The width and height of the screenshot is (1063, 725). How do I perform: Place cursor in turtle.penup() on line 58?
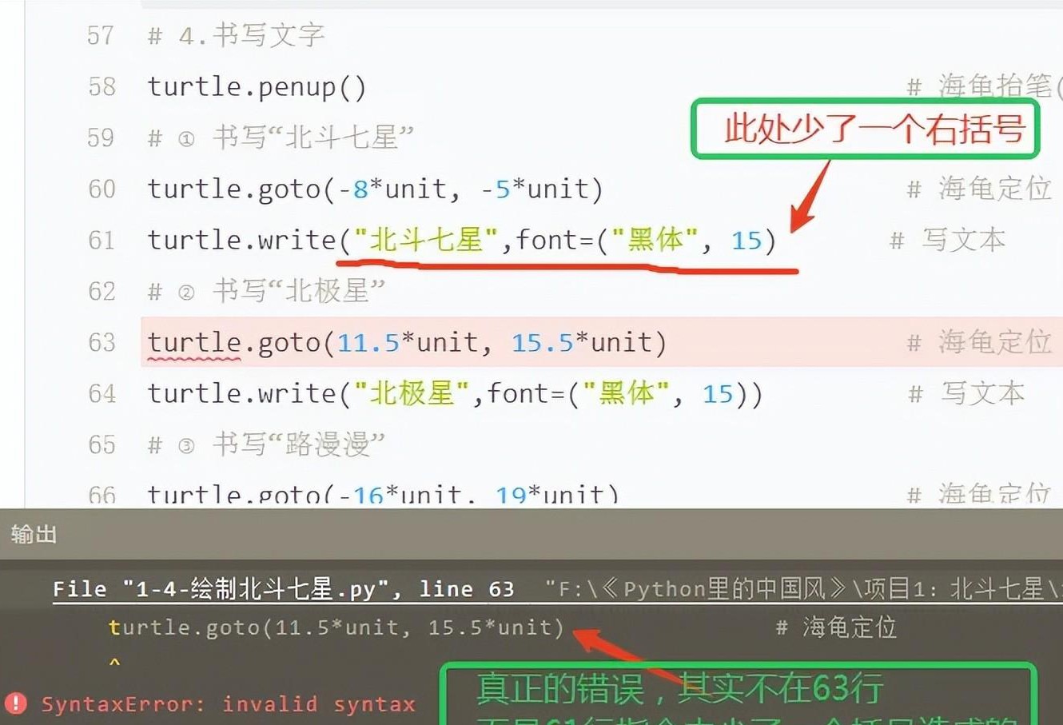[256, 86]
